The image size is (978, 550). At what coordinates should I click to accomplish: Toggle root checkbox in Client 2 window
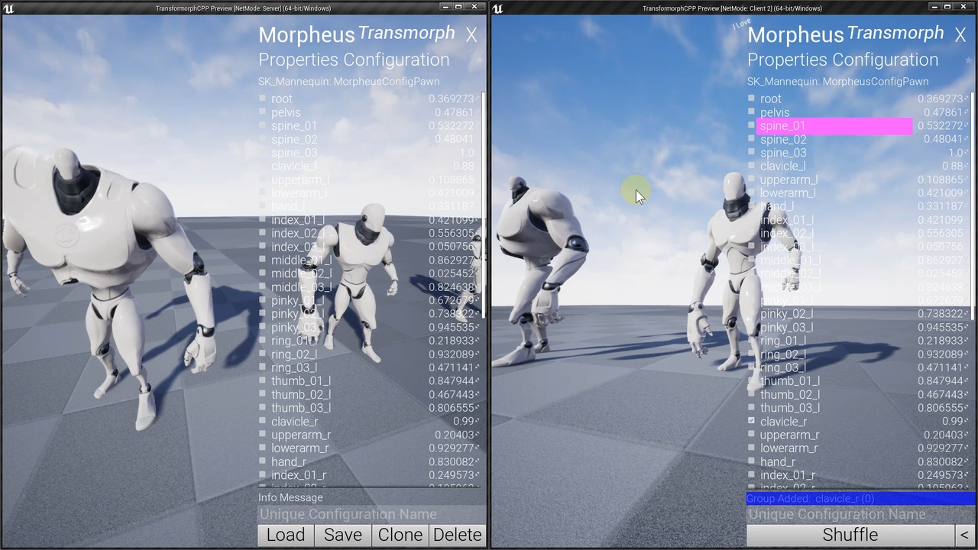tap(751, 99)
